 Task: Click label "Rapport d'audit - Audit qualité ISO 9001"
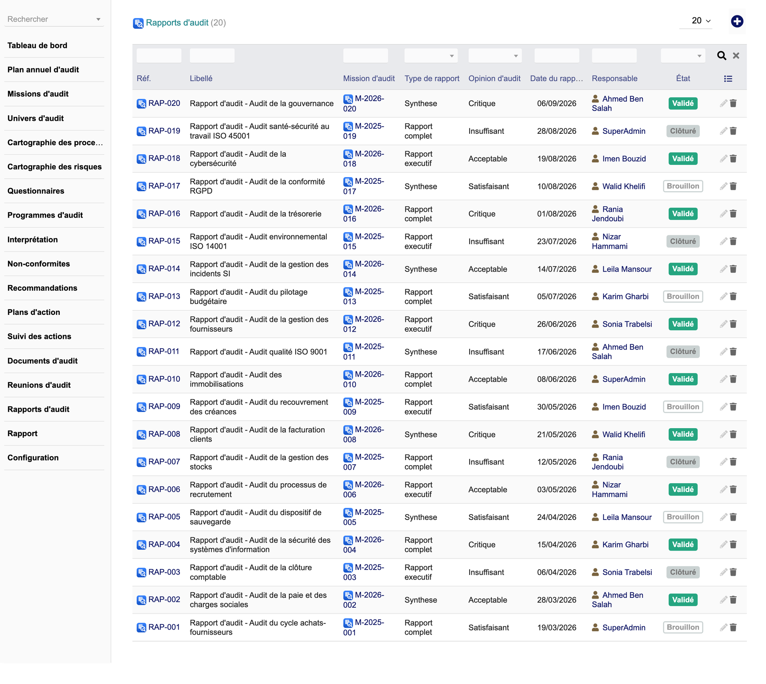(x=258, y=352)
